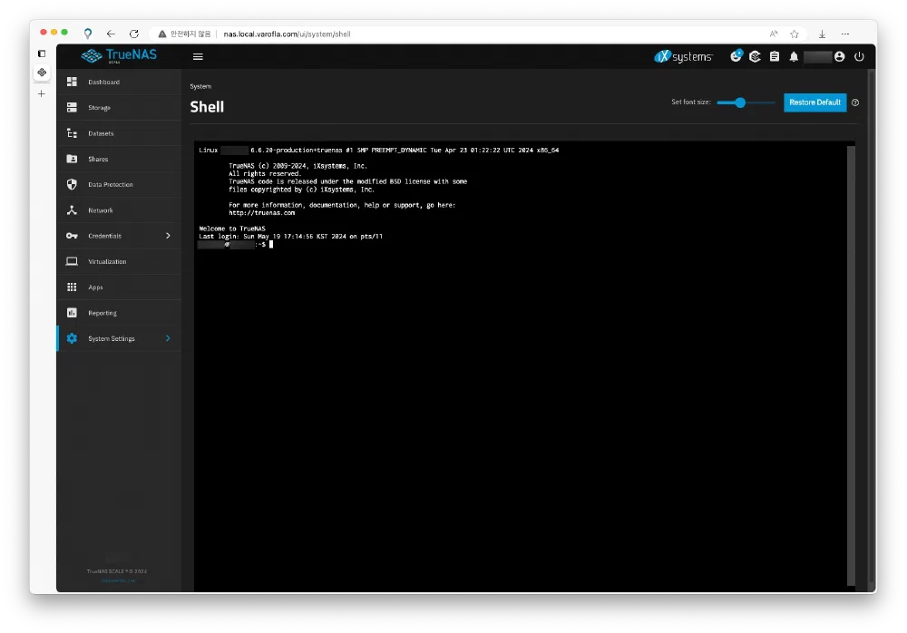Open the TrueCommand status icon

pyautogui.click(x=755, y=56)
